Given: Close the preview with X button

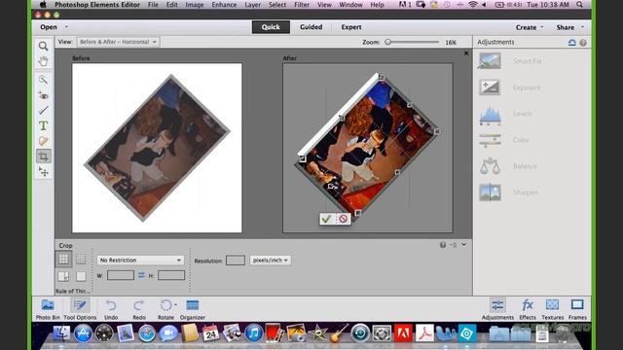Looking at the screenshot, I should 466,53.
